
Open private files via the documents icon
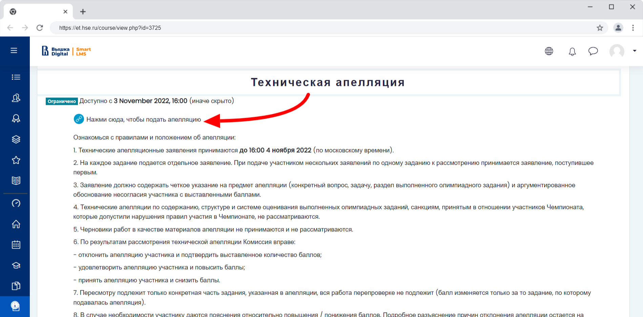[x=16, y=286]
